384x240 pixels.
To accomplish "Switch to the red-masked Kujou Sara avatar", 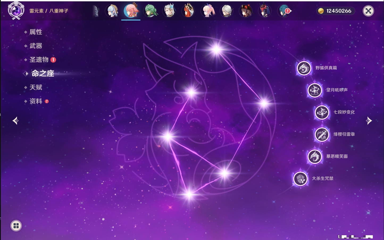I will [x=265, y=11].
